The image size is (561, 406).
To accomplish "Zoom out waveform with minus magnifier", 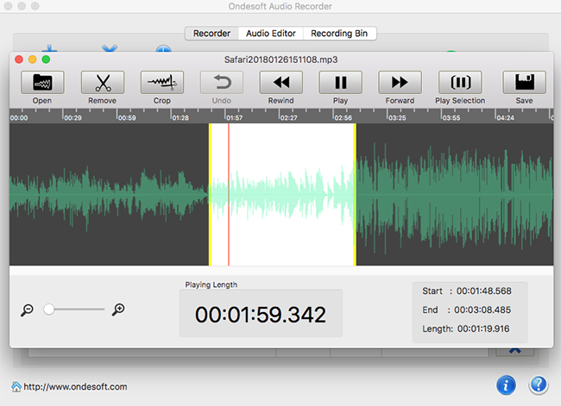I will pos(27,309).
